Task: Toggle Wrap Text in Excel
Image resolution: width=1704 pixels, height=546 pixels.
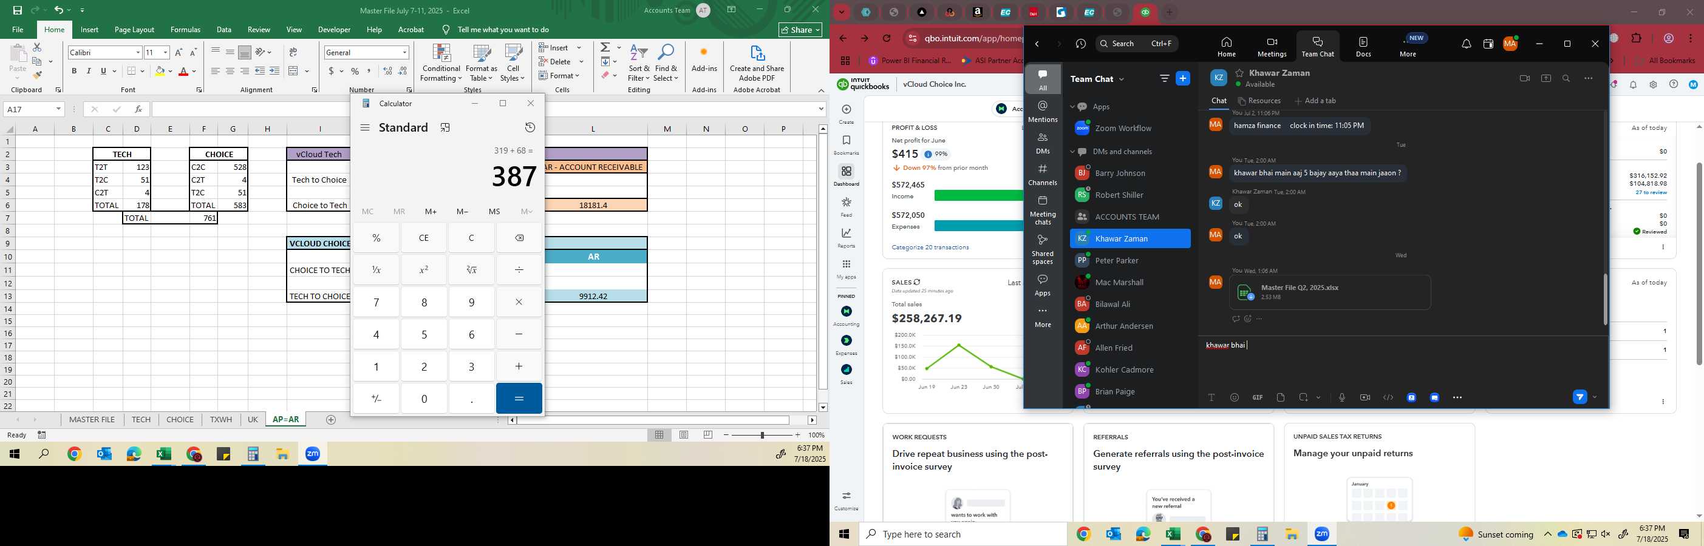Action: 293,52
